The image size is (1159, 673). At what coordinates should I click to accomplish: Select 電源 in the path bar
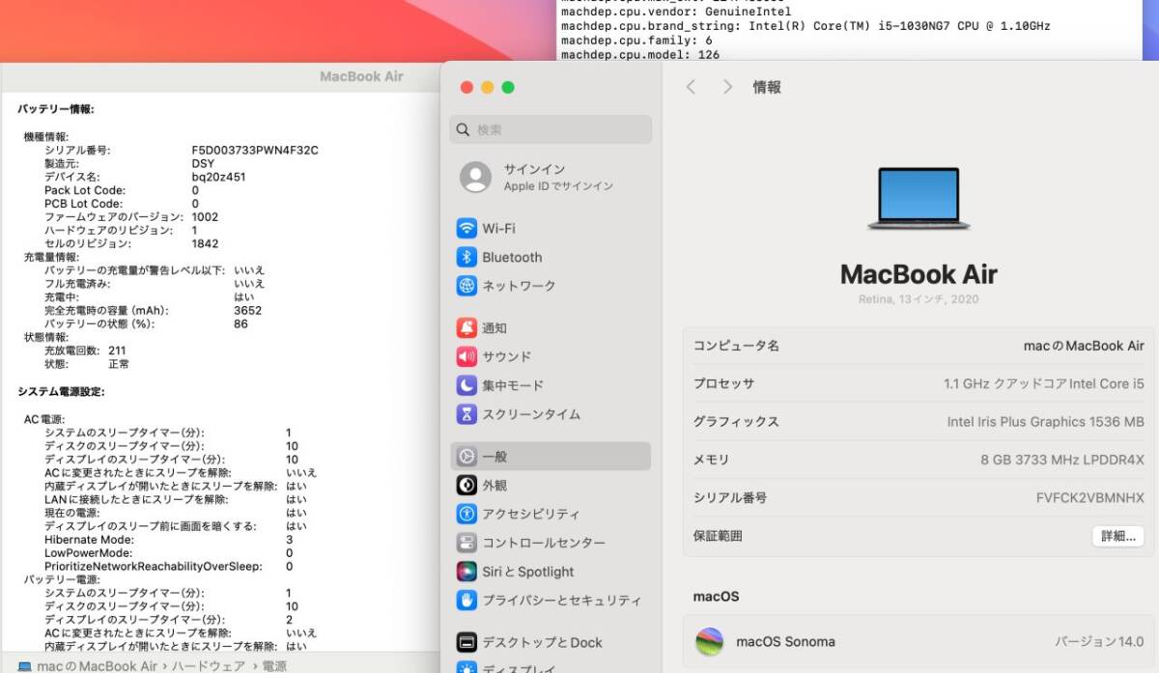(x=274, y=666)
